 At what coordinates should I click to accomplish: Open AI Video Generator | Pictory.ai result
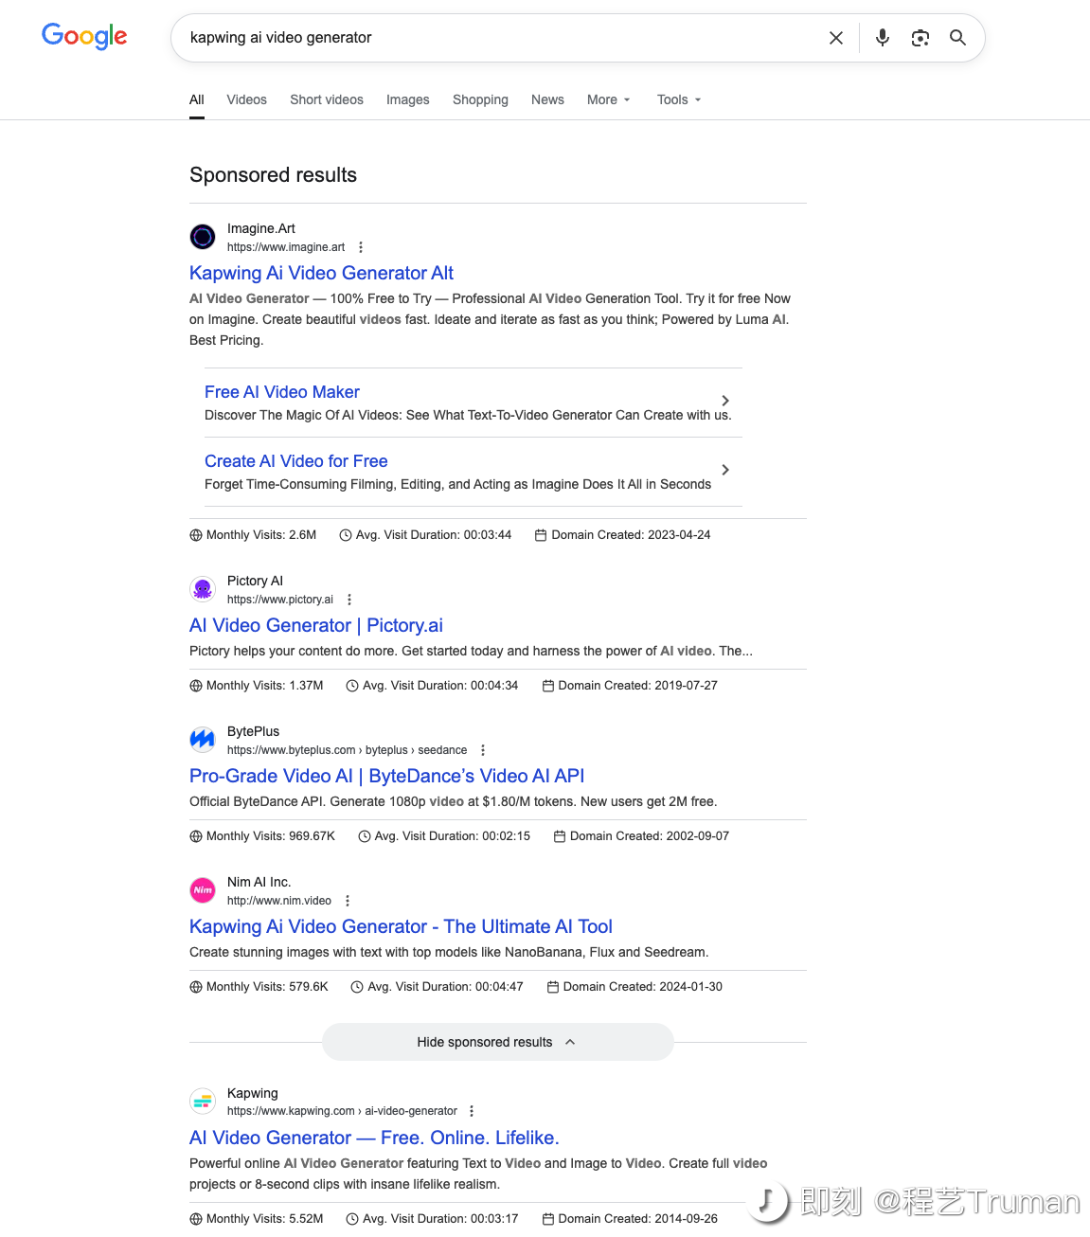tap(316, 625)
